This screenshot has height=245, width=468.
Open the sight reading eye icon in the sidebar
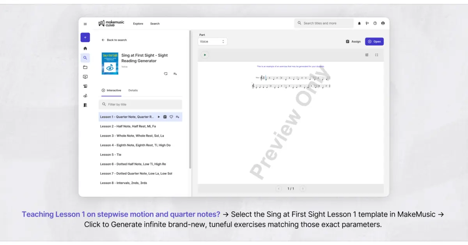[x=85, y=96]
